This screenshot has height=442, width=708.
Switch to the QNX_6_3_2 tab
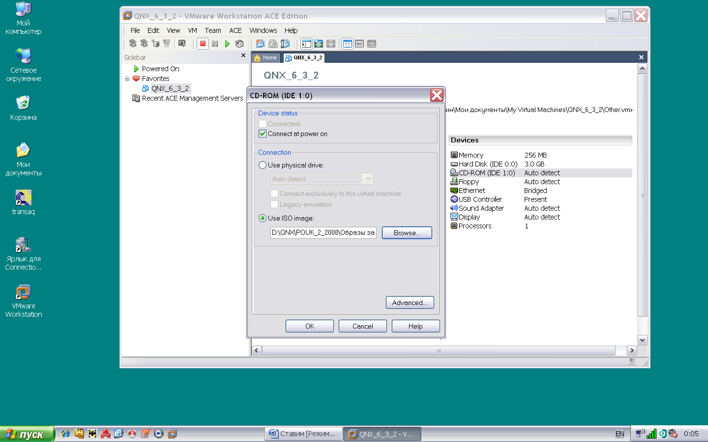click(x=304, y=57)
